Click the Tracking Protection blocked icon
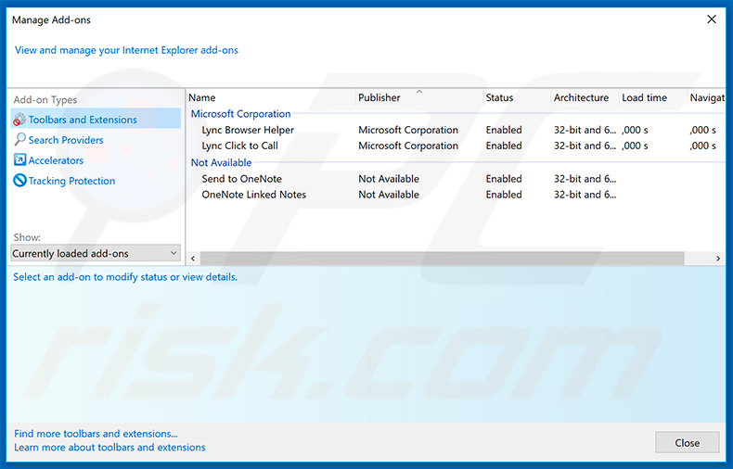733x469 pixels. 19,181
